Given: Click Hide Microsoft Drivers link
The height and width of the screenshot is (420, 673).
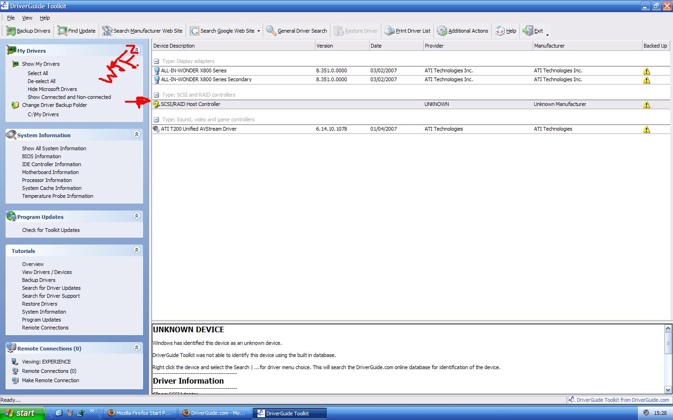Looking at the screenshot, I should pyautogui.click(x=52, y=89).
